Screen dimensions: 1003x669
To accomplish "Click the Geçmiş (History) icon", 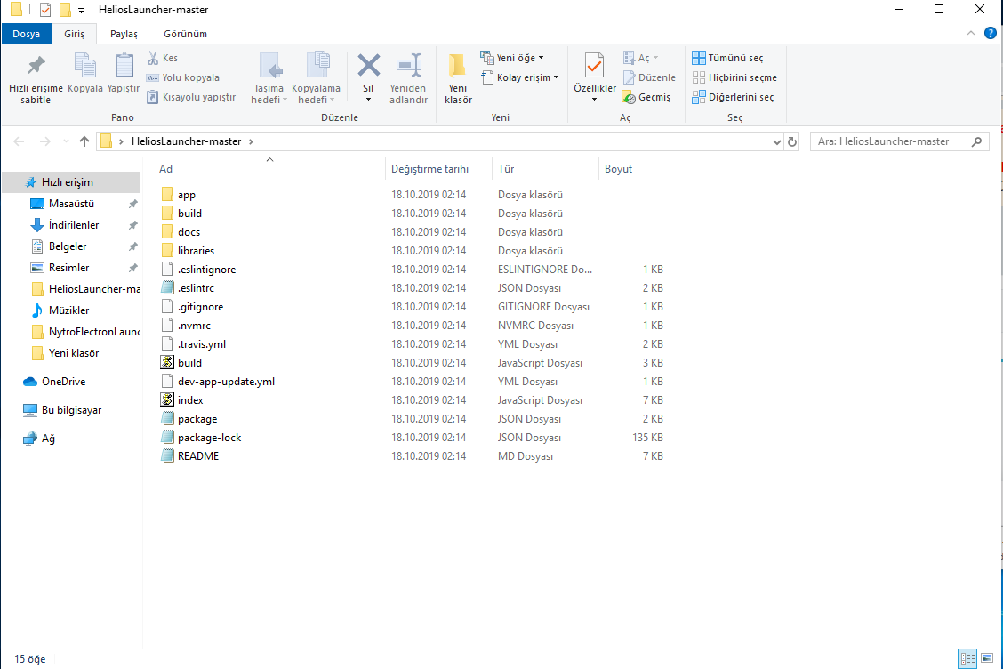I will pyautogui.click(x=629, y=97).
